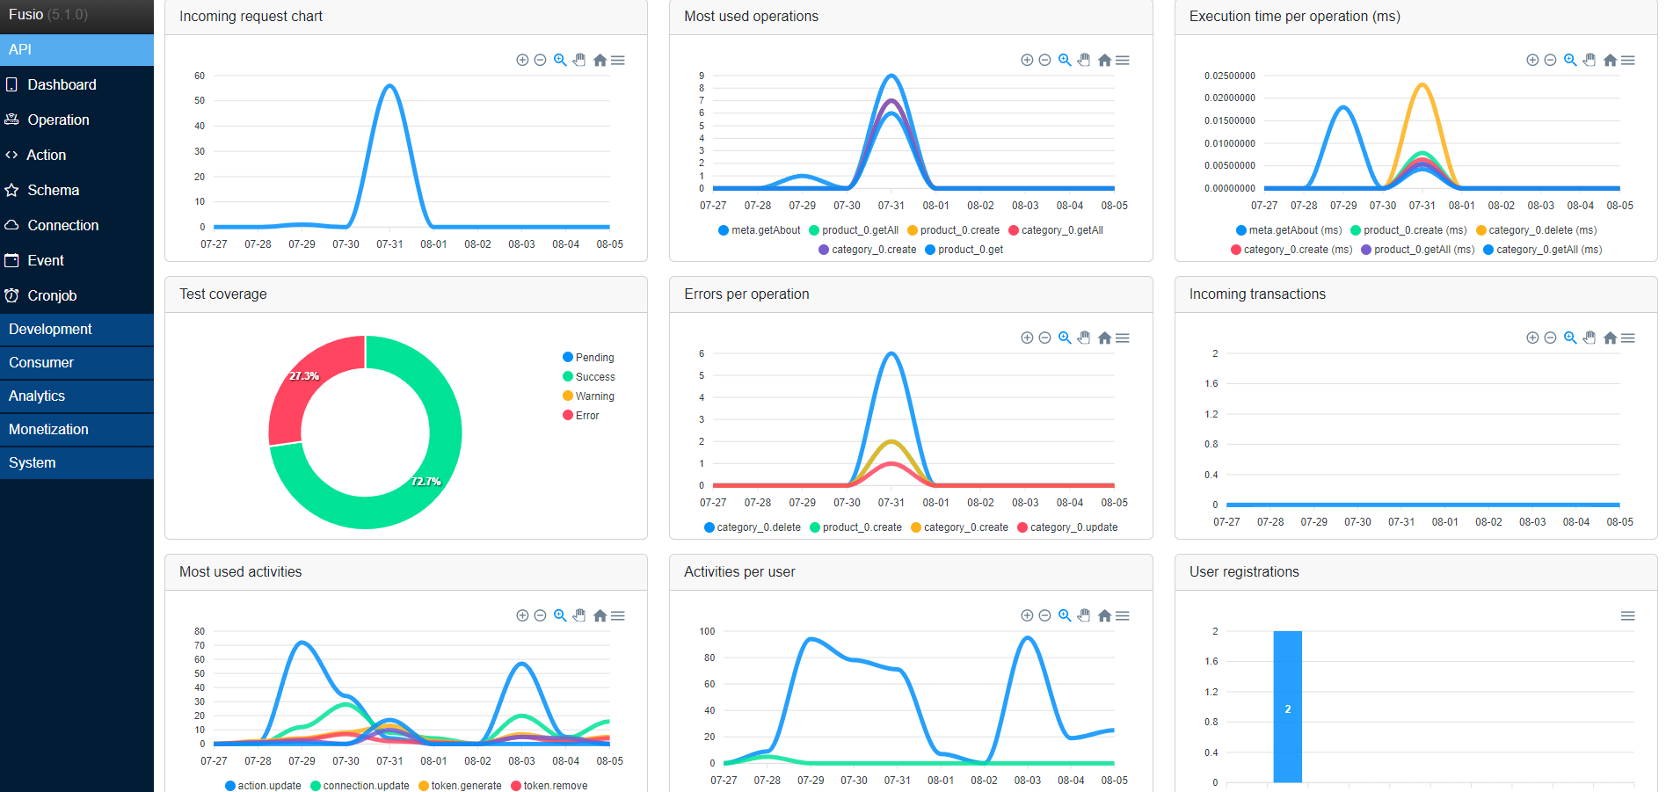
Task: Open hamburger menu of Incoming request chart
Action: [618, 60]
